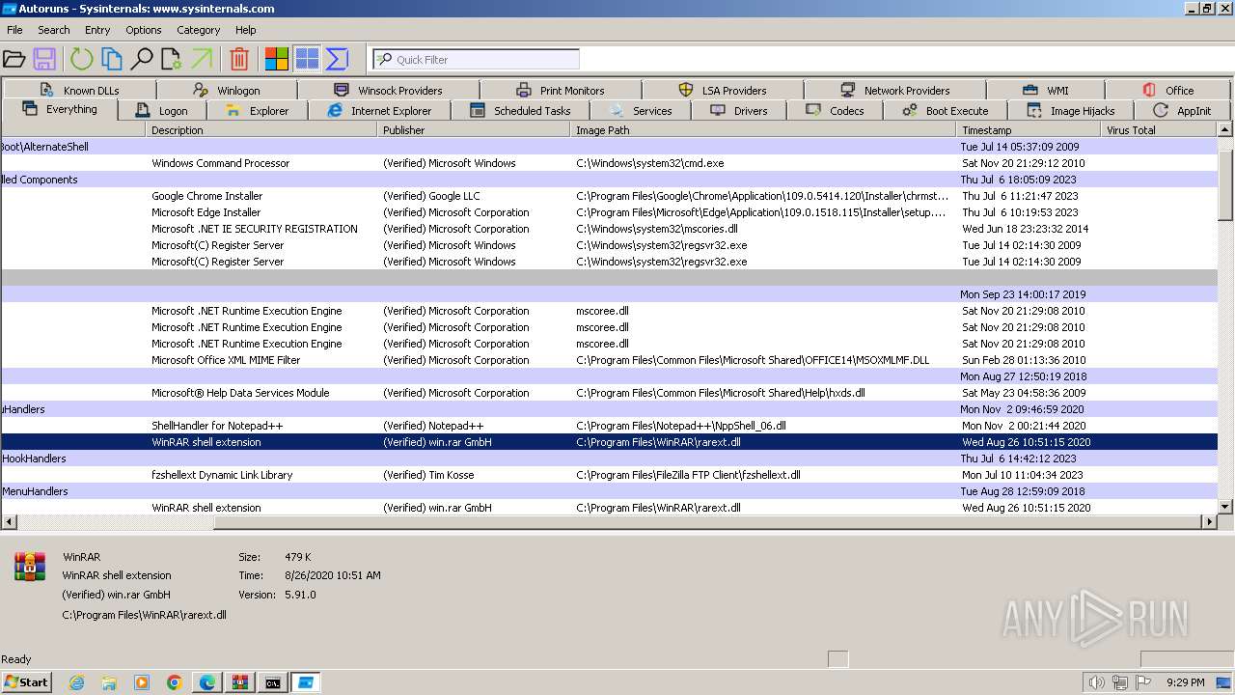
Task: Sort by the Publisher column header
Action: tap(474, 129)
